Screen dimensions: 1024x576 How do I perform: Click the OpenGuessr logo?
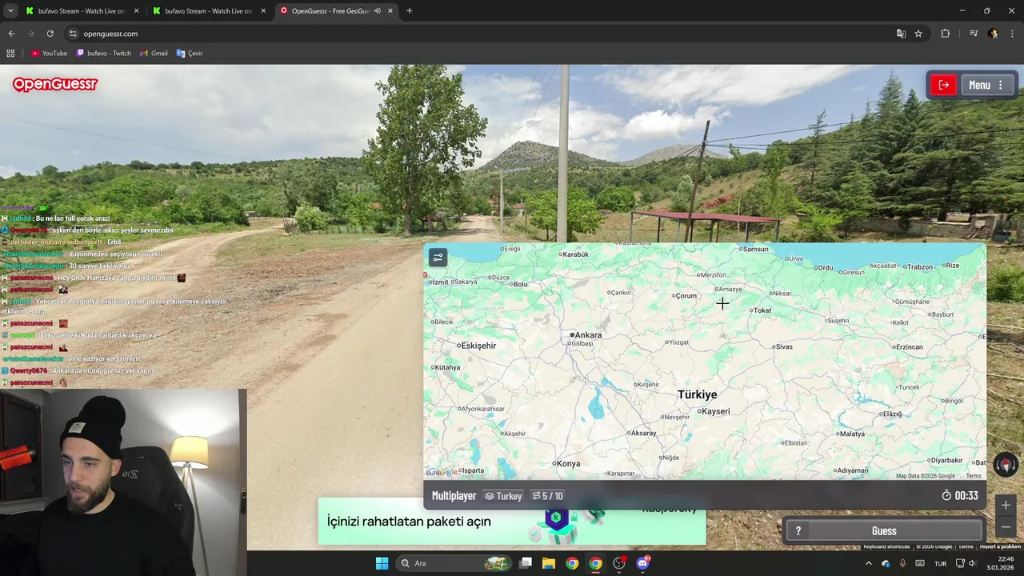54,84
